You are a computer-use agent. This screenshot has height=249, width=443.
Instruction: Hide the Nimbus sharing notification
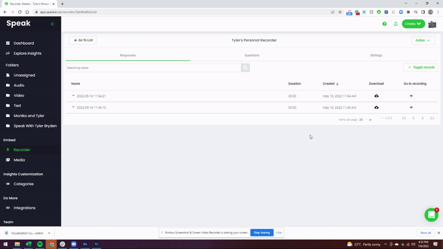[279, 232]
